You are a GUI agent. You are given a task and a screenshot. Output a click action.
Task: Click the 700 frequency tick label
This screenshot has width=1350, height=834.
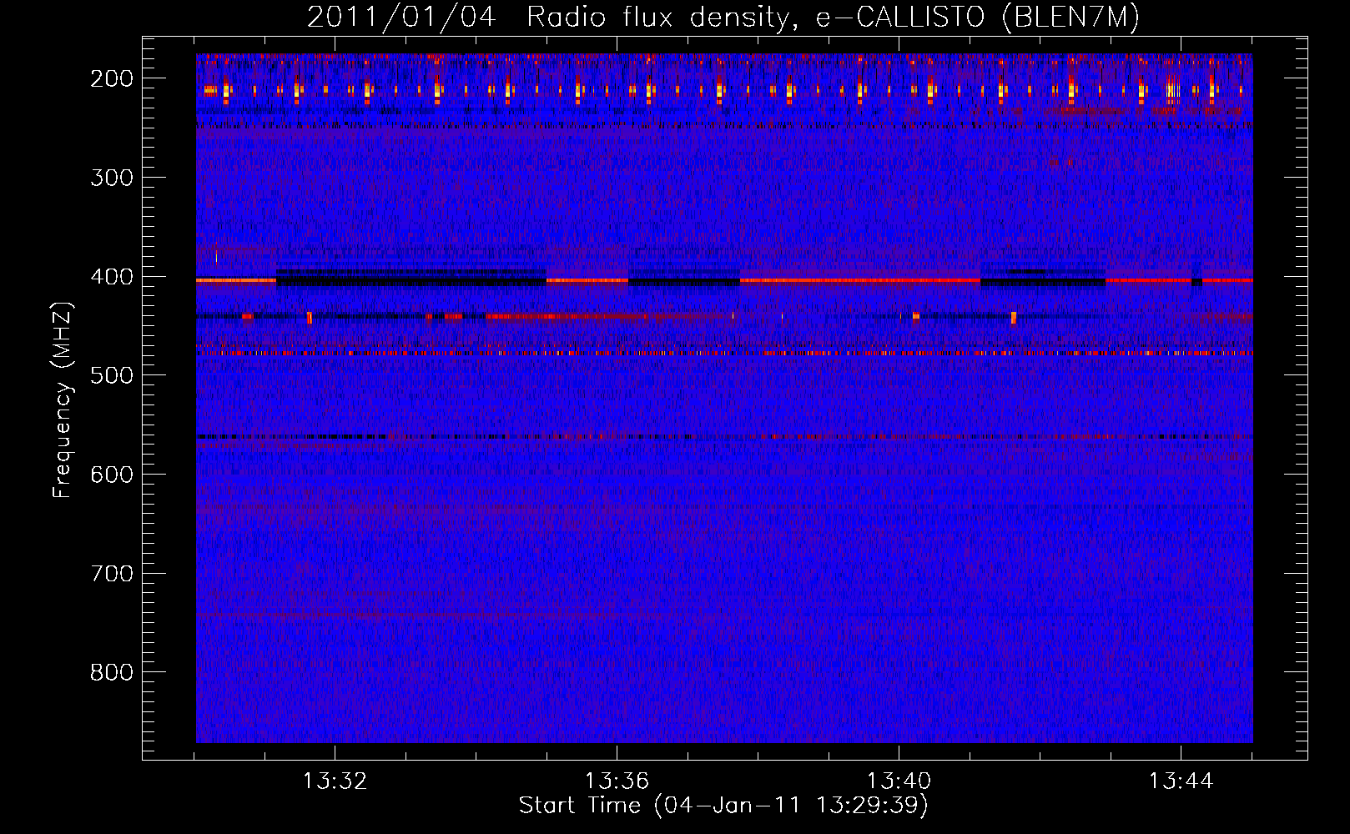pyautogui.click(x=111, y=574)
